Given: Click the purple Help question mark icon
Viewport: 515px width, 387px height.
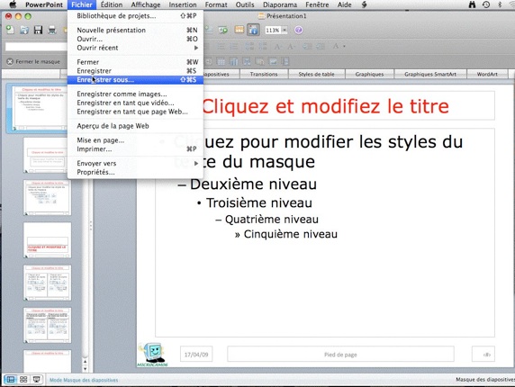Looking at the screenshot, I should [x=298, y=31].
